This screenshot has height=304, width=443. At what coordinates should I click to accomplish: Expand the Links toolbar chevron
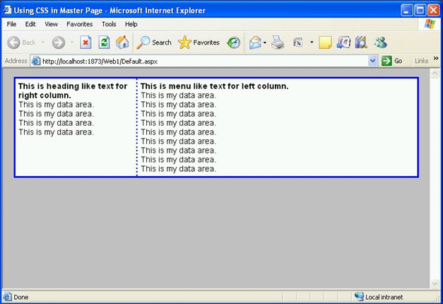436,58
